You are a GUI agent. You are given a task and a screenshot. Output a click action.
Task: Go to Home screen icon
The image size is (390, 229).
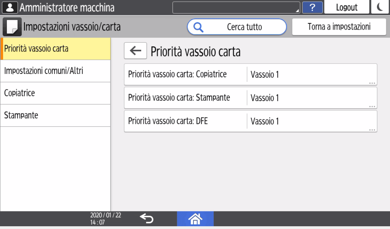195,219
